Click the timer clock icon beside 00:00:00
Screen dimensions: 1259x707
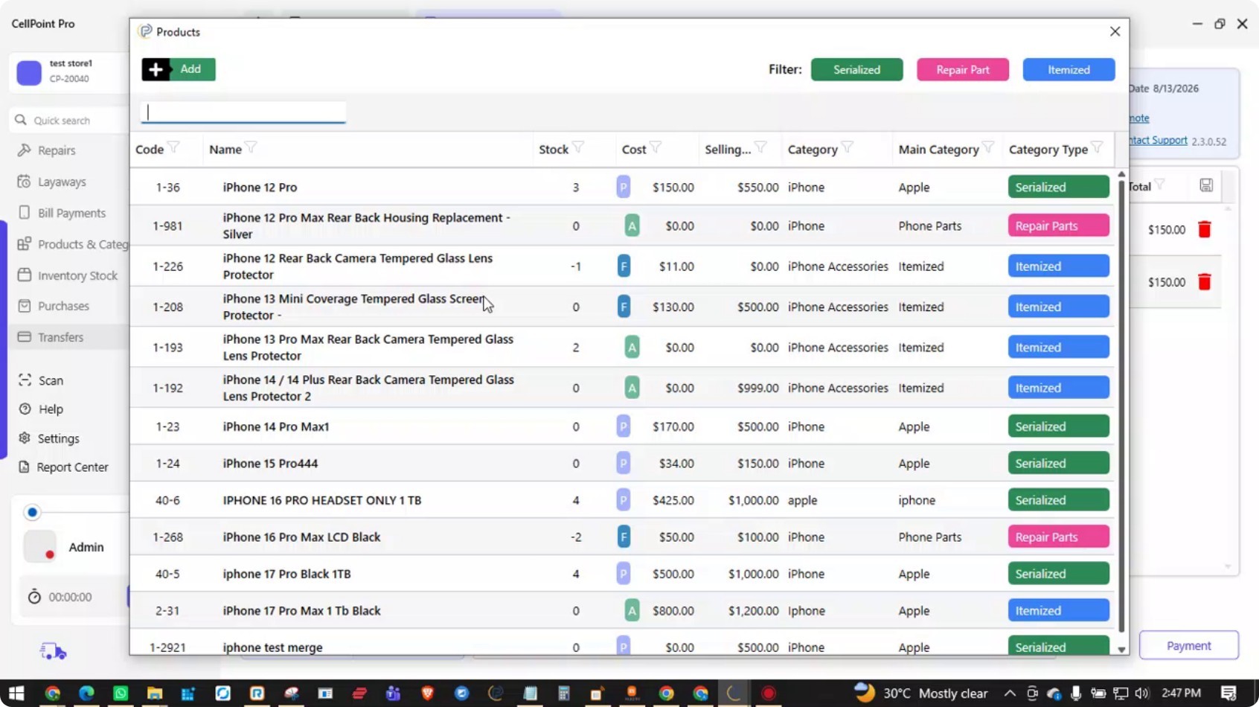coord(34,597)
